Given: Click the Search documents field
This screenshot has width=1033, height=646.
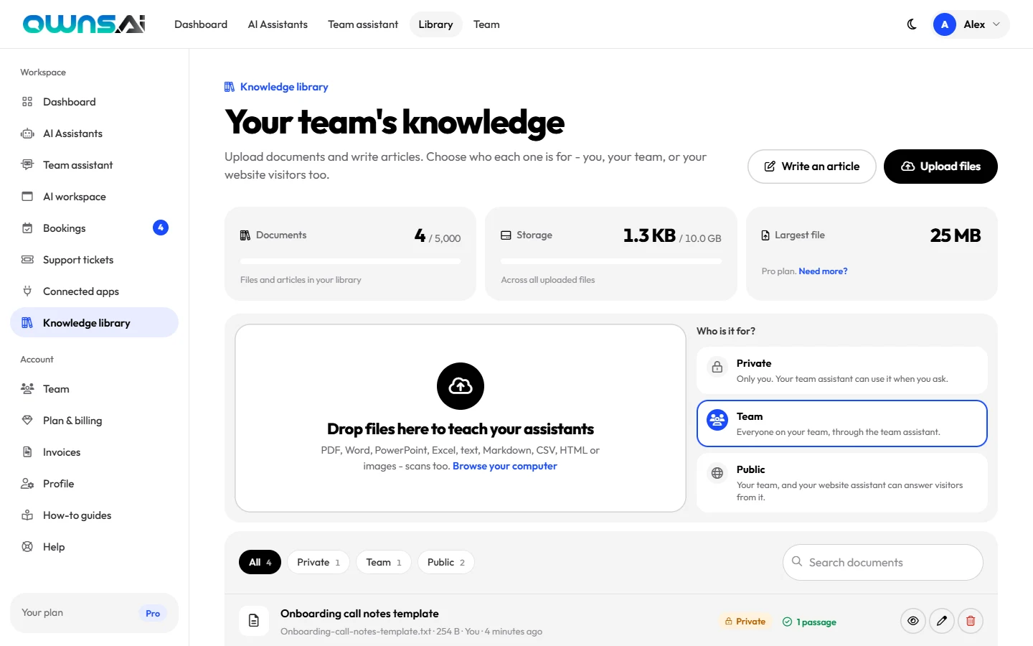Looking at the screenshot, I should (883, 562).
